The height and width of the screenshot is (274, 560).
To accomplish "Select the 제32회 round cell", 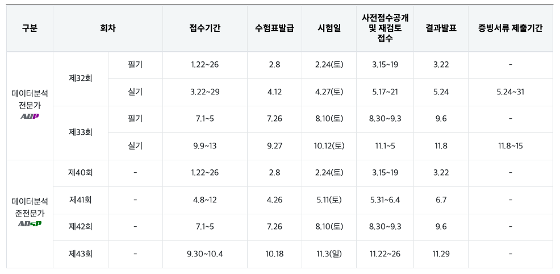I will tap(81, 78).
